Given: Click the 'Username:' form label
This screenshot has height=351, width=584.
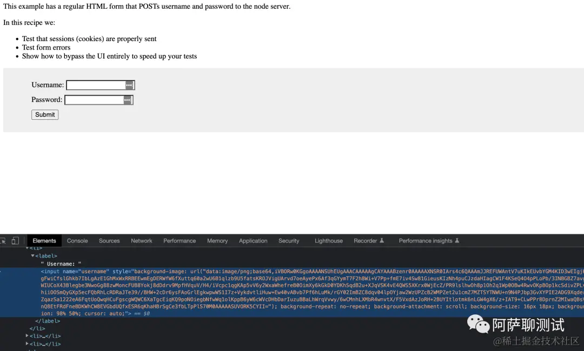Looking at the screenshot, I should 48,85.
